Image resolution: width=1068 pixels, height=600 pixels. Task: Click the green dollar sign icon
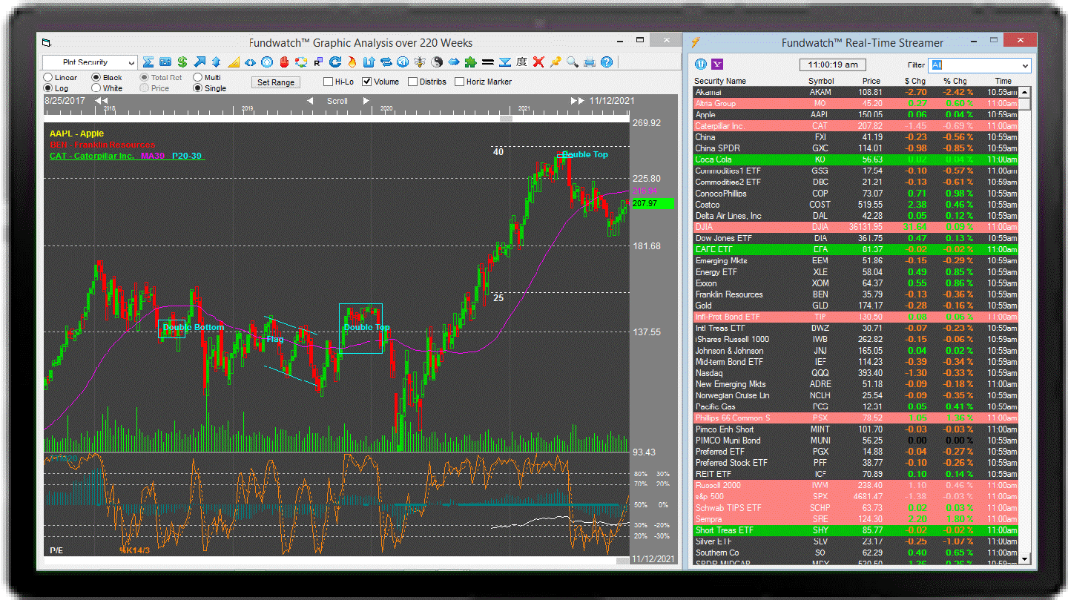click(x=182, y=62)
